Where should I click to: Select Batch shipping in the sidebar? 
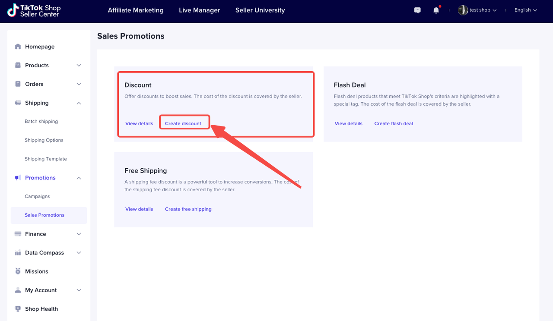tap(41, 122)
